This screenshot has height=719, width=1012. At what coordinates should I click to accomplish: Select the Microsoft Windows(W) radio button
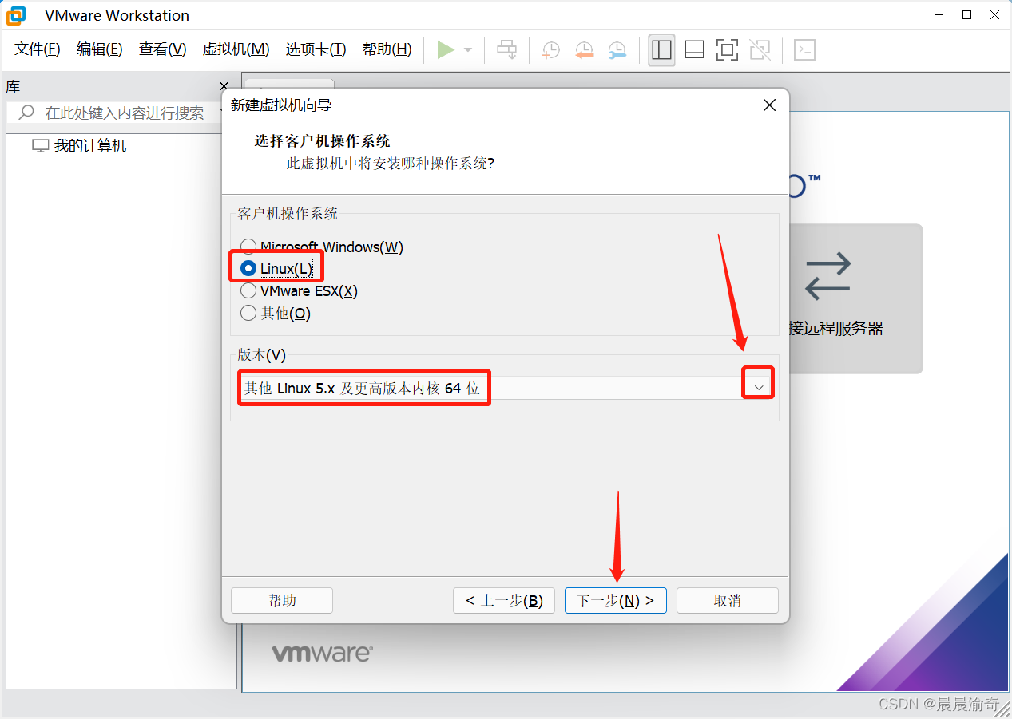248,247
